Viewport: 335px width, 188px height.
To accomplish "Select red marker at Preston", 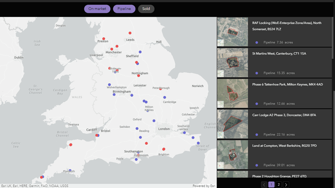I will [103, 39].
